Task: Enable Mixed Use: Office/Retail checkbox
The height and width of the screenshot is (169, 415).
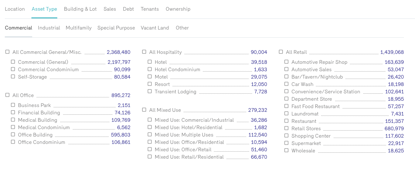Action: pos(150,149)
